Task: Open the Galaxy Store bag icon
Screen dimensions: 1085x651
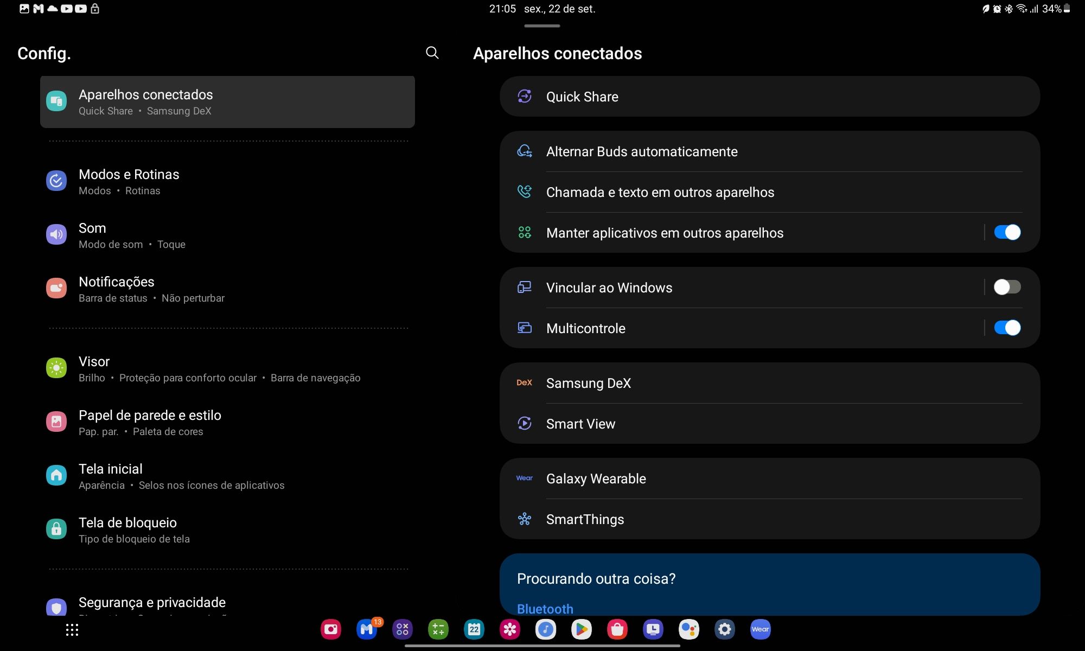Action: [617, 629]
